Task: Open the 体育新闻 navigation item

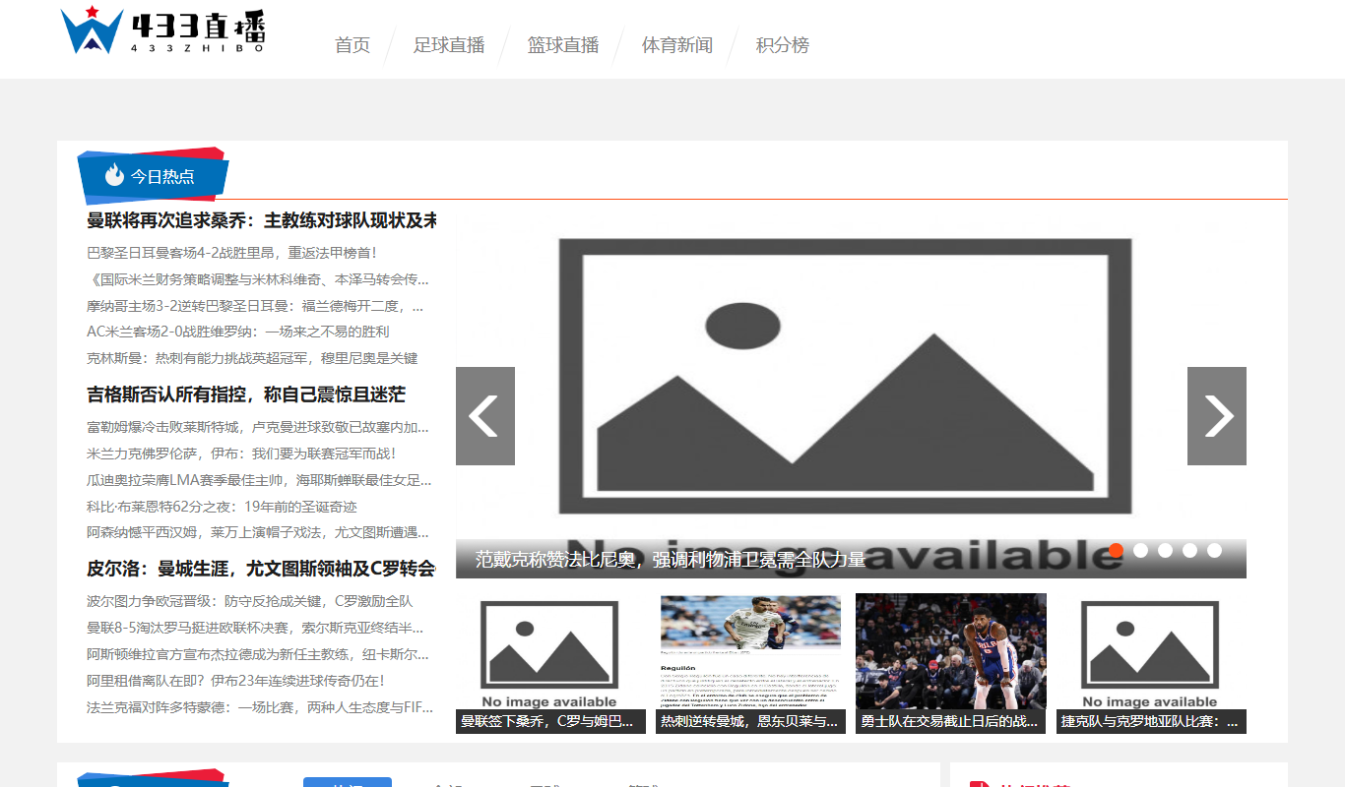Action: click(677, 45)
